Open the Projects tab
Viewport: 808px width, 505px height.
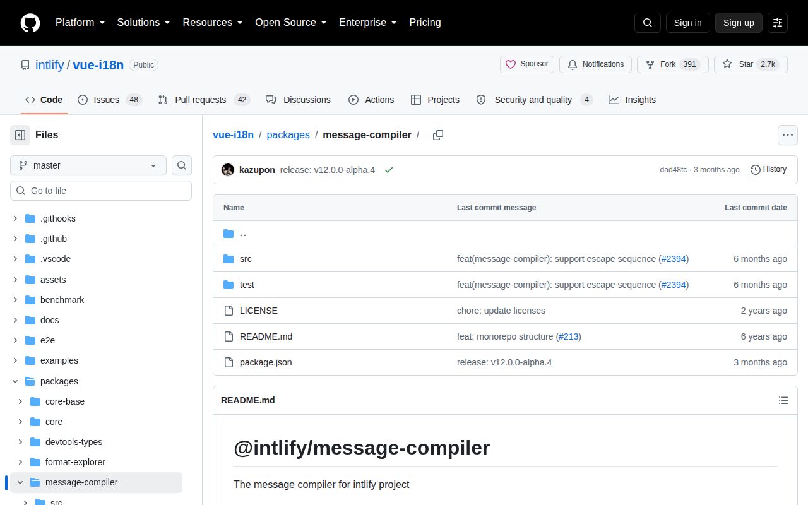point(435,100)
